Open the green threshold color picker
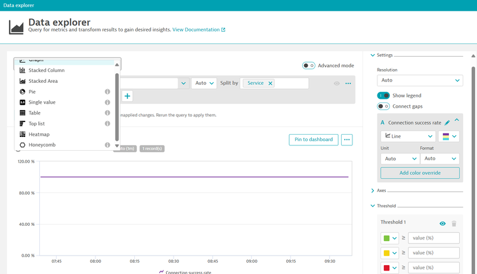The height and width of the screenshot is (274, 477). pyautogui.click(x=391, y=238)
